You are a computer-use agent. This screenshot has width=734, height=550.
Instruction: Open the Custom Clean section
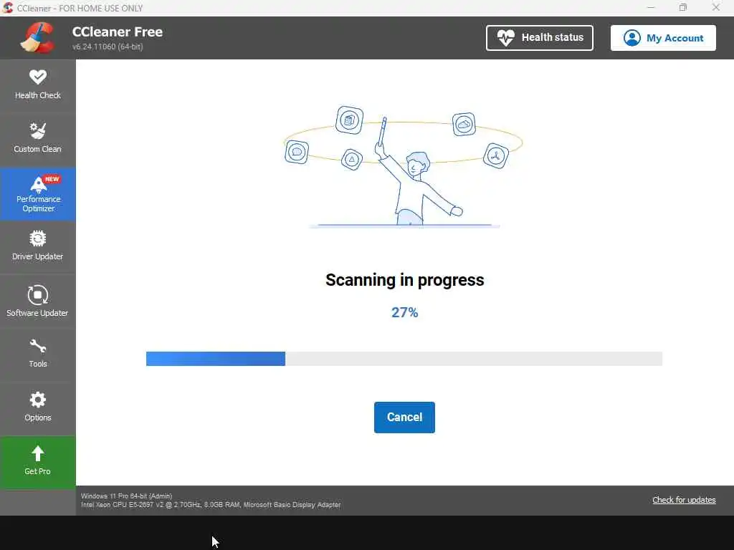coord(37,139)
